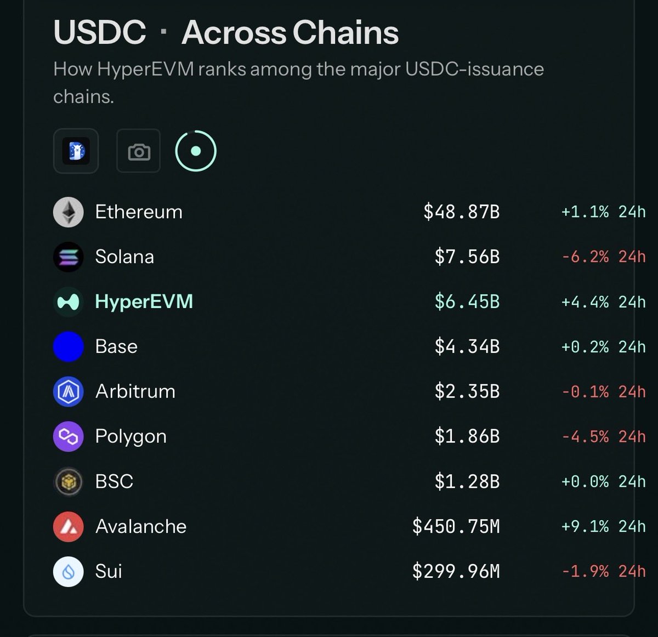Select the Ethereum chain name
The image size is (658, 637).
[139, 212]
